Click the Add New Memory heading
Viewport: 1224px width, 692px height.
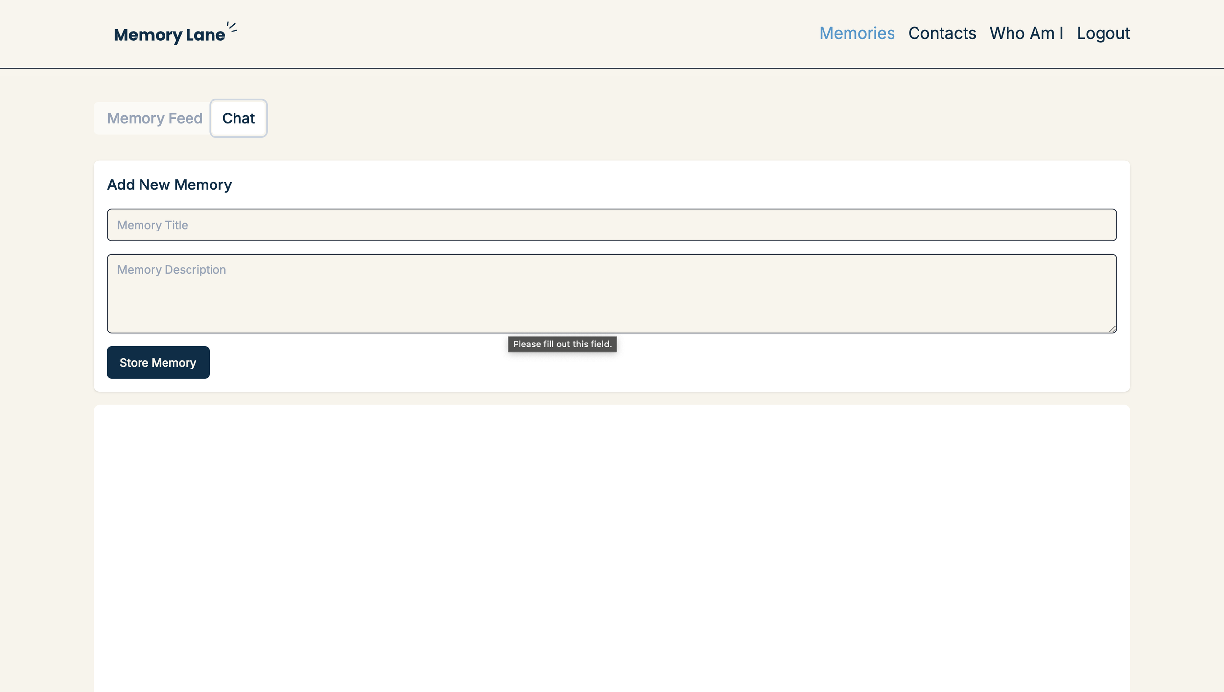coord(169,185)
